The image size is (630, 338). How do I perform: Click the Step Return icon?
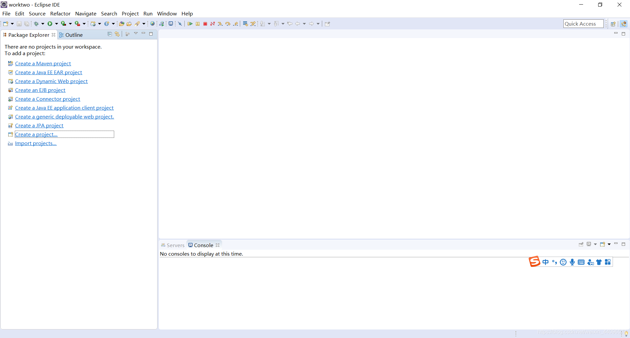click(x=236, y=24)
